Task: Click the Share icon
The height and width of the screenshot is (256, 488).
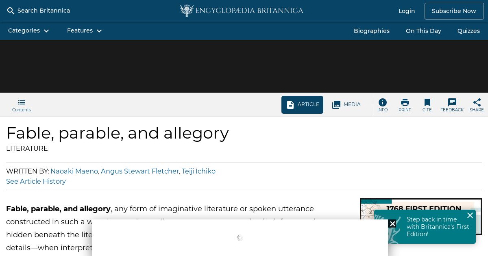Action: (x=477, y=102)
